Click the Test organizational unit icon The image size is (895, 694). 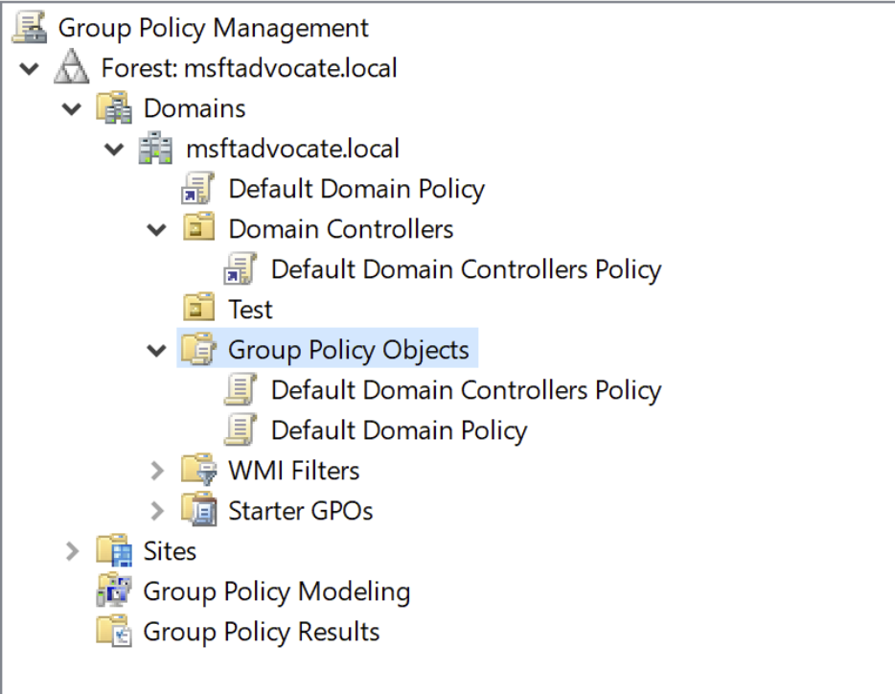coord(199,310)
